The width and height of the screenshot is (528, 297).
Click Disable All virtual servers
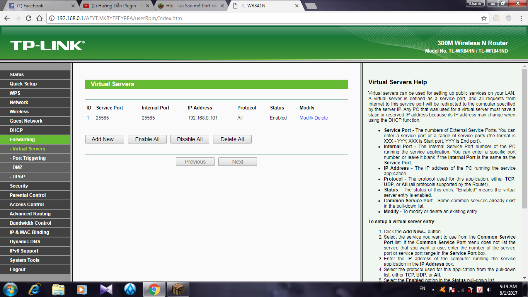[x=190, y=139]
